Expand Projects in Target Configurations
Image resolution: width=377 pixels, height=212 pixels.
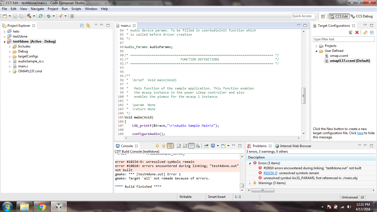tap(317, 46)
